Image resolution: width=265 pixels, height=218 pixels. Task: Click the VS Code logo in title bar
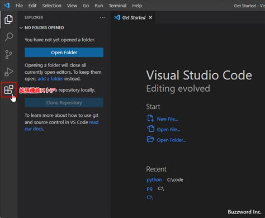(7, 6)
